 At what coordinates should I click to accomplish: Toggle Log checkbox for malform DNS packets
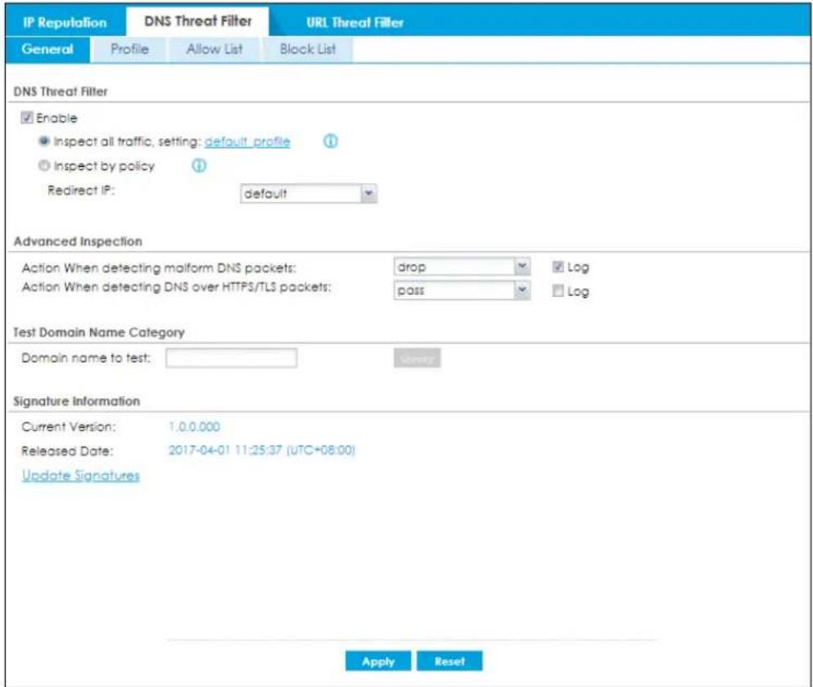pos(558,267)
